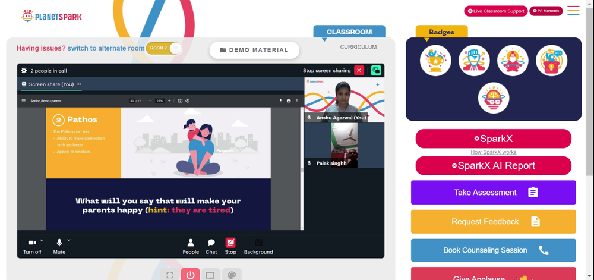Click the PDF fit-to-page icon

coord(181,101)
